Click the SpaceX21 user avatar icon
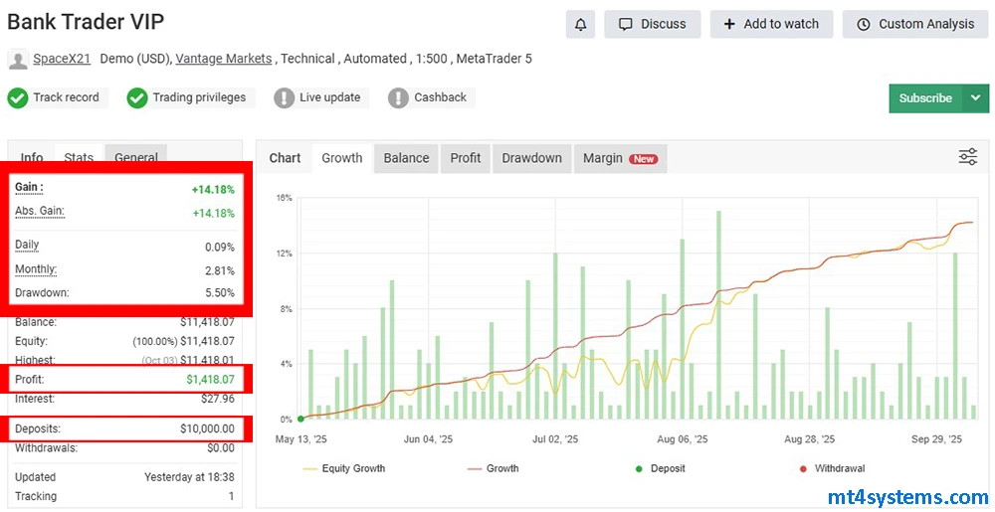This screenshot has width=995, height=512. pos(18,60)
